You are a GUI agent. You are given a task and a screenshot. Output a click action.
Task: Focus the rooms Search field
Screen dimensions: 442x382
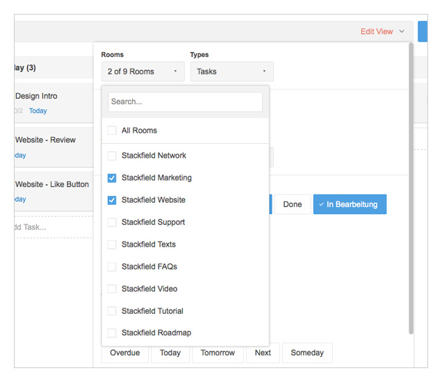click(185, 101)
